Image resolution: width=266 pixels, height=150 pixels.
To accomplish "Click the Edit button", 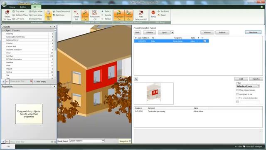I will click(x=241, y=79).
